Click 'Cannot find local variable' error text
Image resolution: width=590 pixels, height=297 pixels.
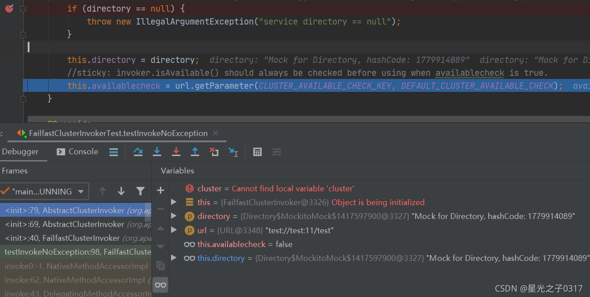pos(293,189)
